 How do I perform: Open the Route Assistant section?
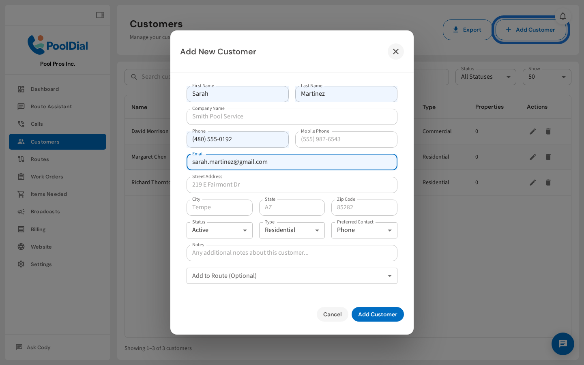pos(52,106)
